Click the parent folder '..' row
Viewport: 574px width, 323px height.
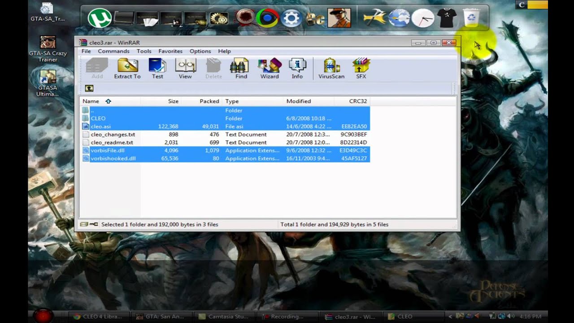pyautogui.click(x=226, y=110)
